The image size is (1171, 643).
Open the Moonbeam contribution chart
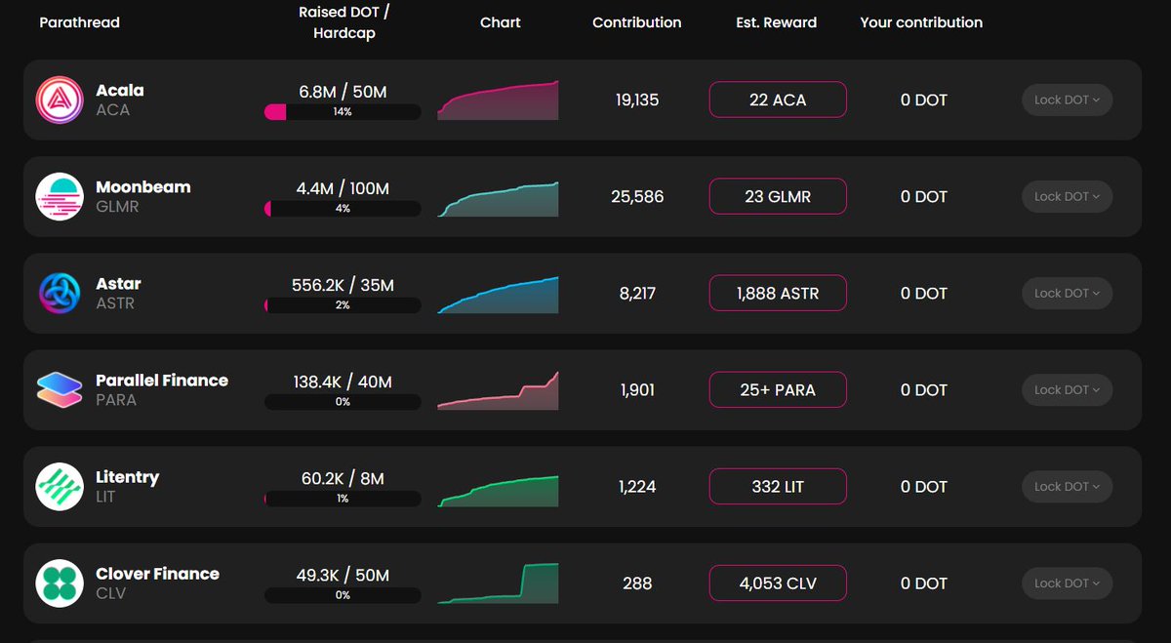(498, 199)
